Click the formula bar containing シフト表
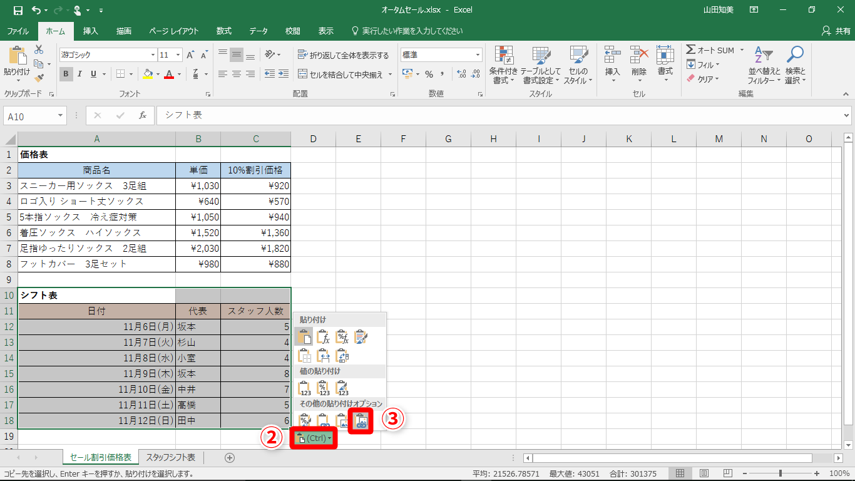 pyautogui.click(x=498, y=116)
